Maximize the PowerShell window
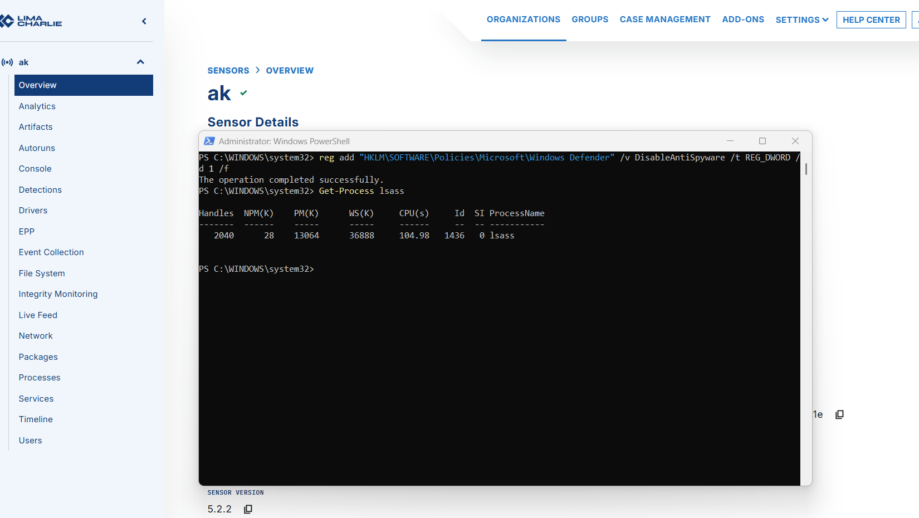 tap(762, 141)
